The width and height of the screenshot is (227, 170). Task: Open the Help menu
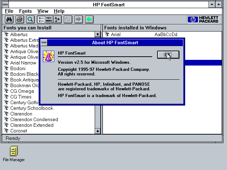point(59,11)
